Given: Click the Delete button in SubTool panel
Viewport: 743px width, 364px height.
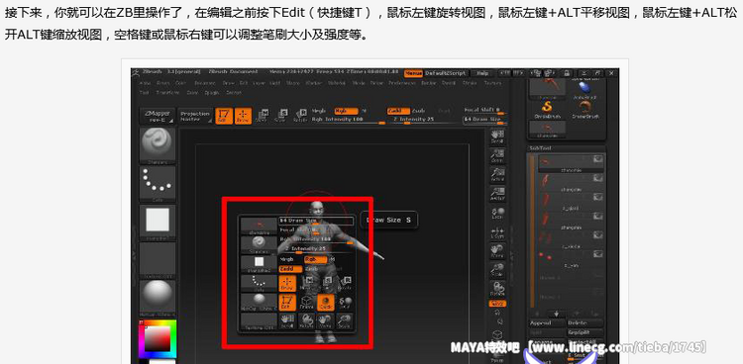Looking at the screenshot, I should click(585, 322).
